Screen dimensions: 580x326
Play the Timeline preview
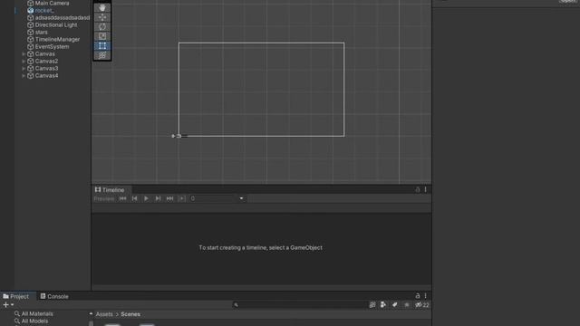(x=146, y=199)
